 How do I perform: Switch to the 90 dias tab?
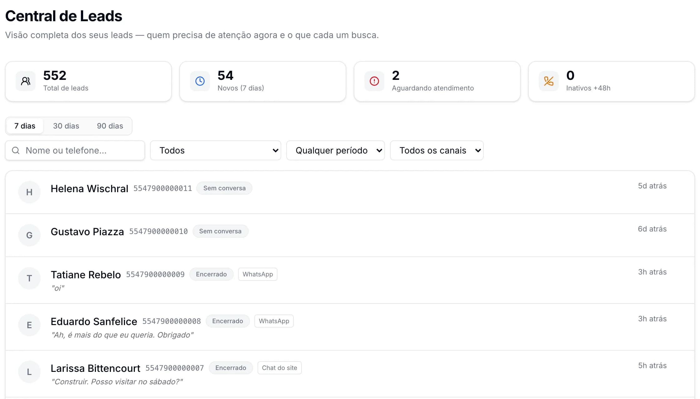pyautogui.click(x=110, y=126)
